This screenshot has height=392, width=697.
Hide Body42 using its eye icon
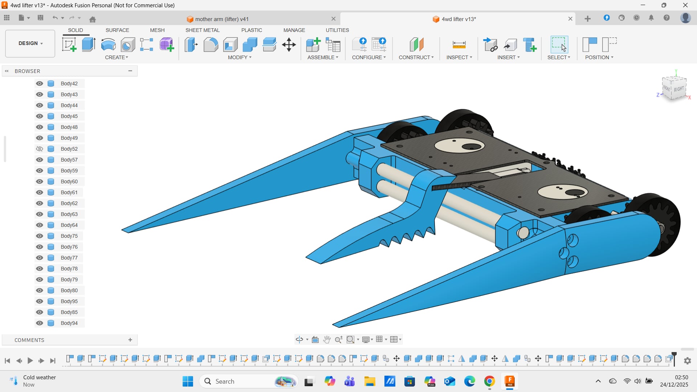(40, 83)
